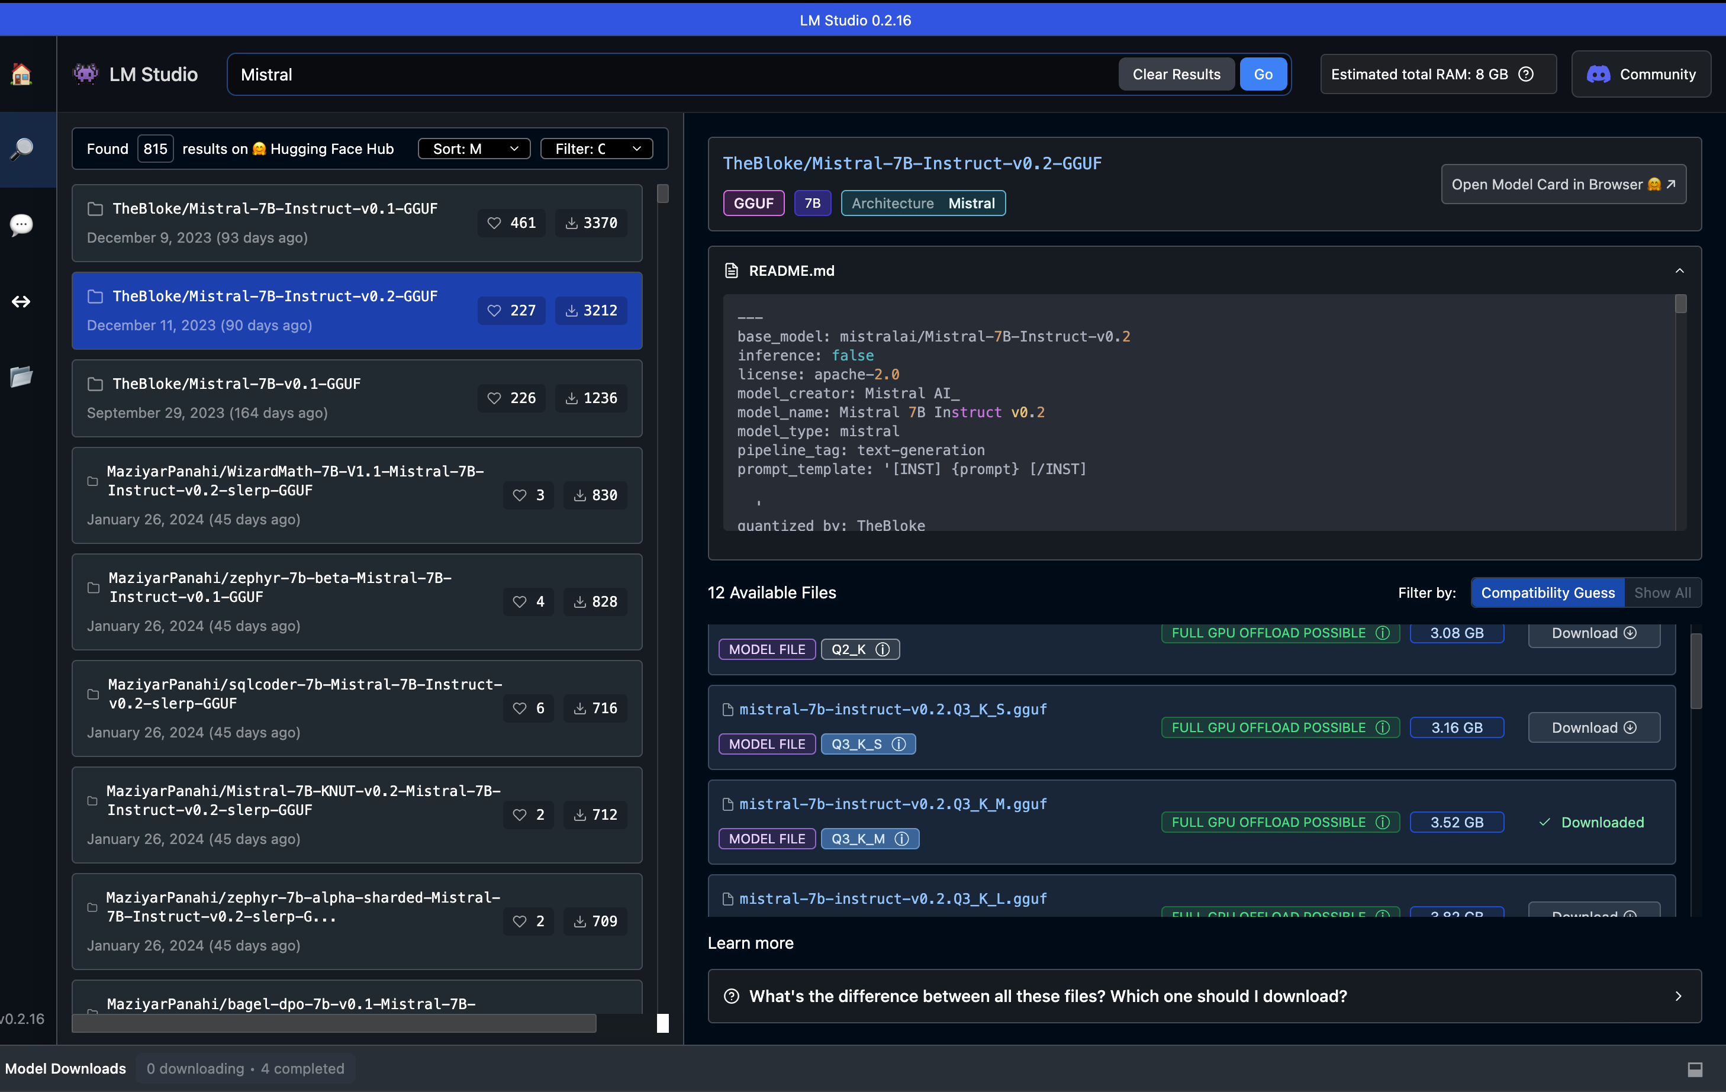Open the Local Server arrows icon

[x=21, y=302]
